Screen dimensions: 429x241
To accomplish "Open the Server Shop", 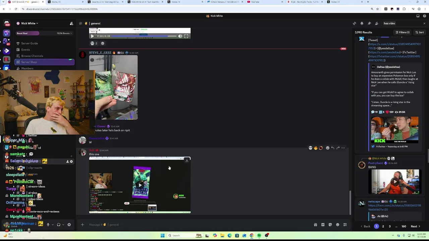I will pyautogui.click(x=45, y=62).
